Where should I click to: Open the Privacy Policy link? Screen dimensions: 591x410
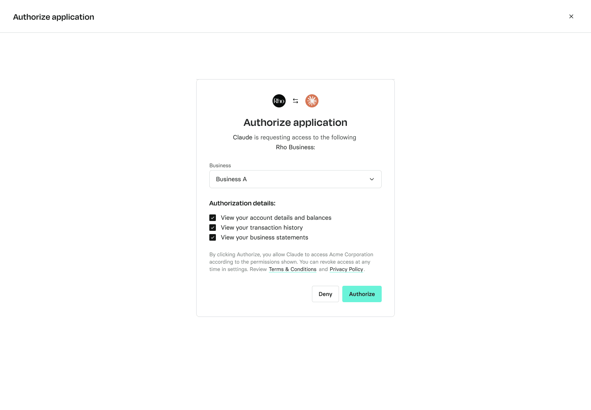pos(346,269)
